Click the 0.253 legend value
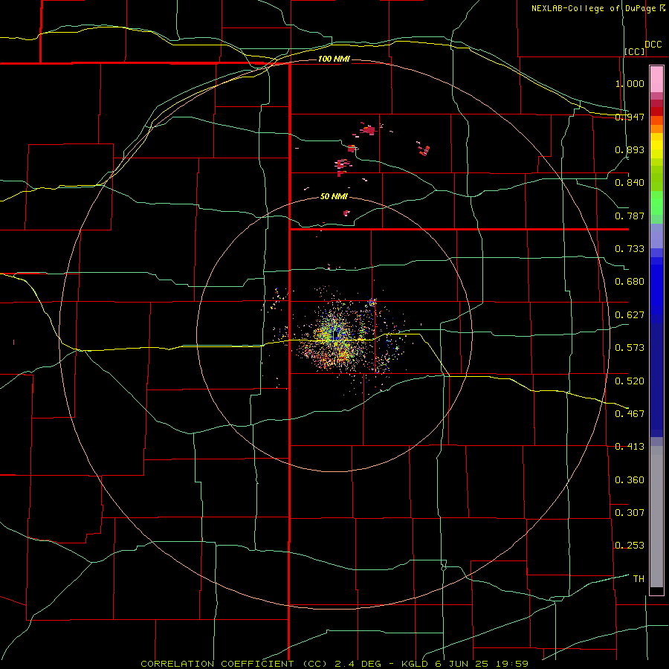The width and height of the screenshot is (669, 669). 630,546
